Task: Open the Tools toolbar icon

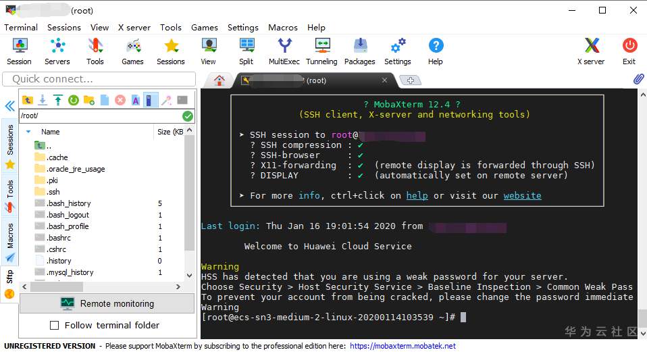Action: pyautogui.click(x=95, y=51)
